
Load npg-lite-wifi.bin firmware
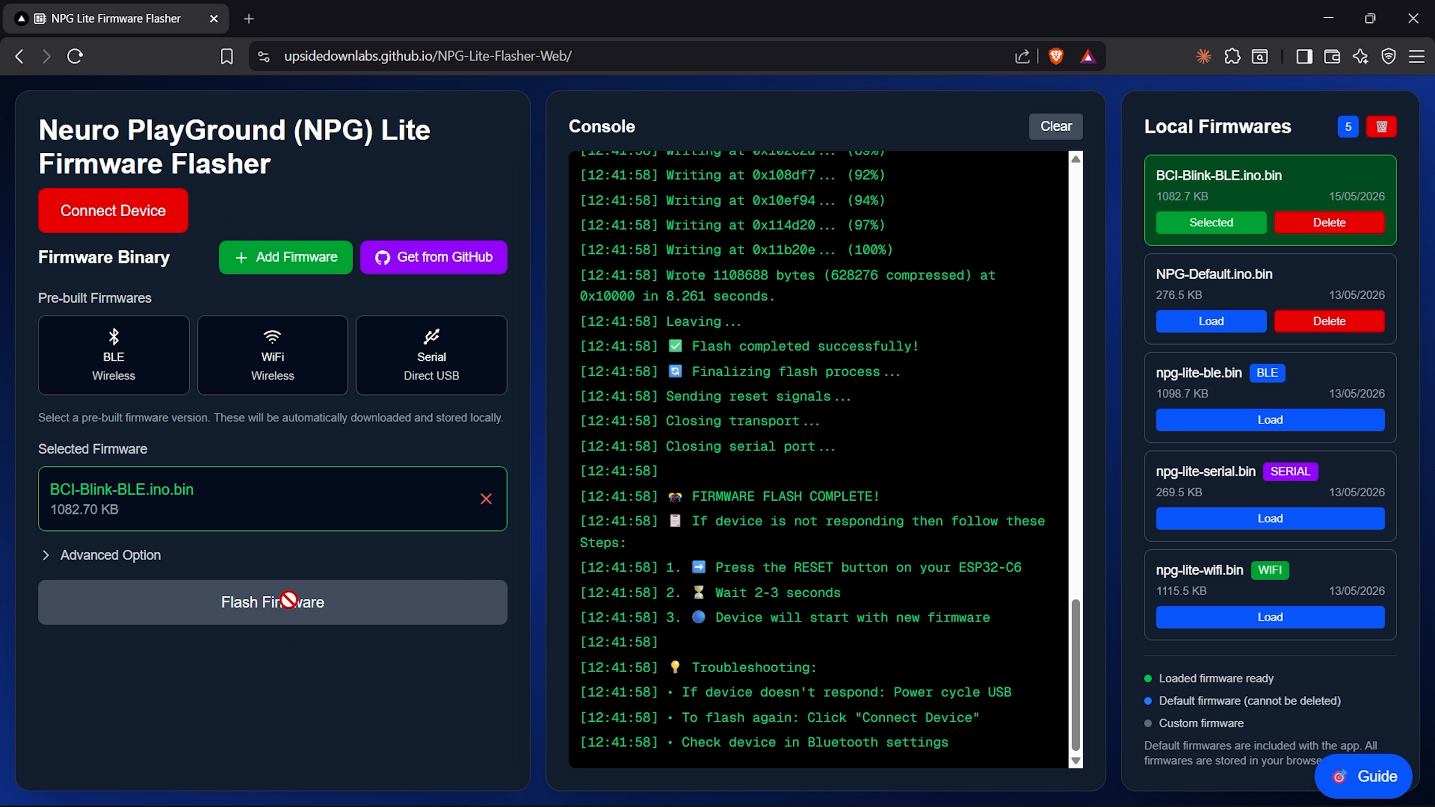click(1270, 617)
